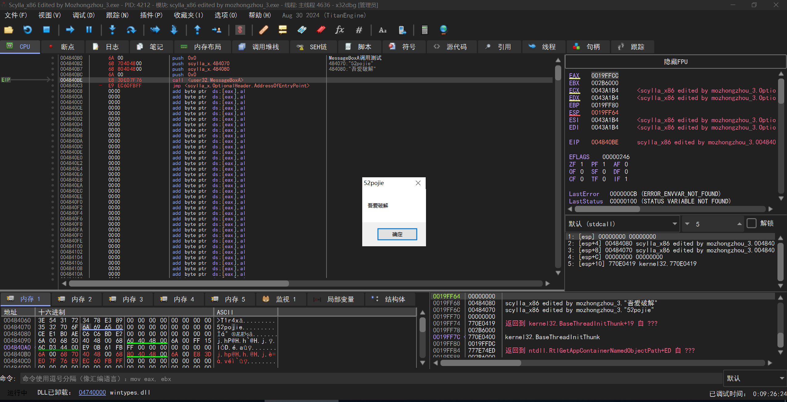
Task: Click the pause execution icon
Action: (x=89, y=30)
